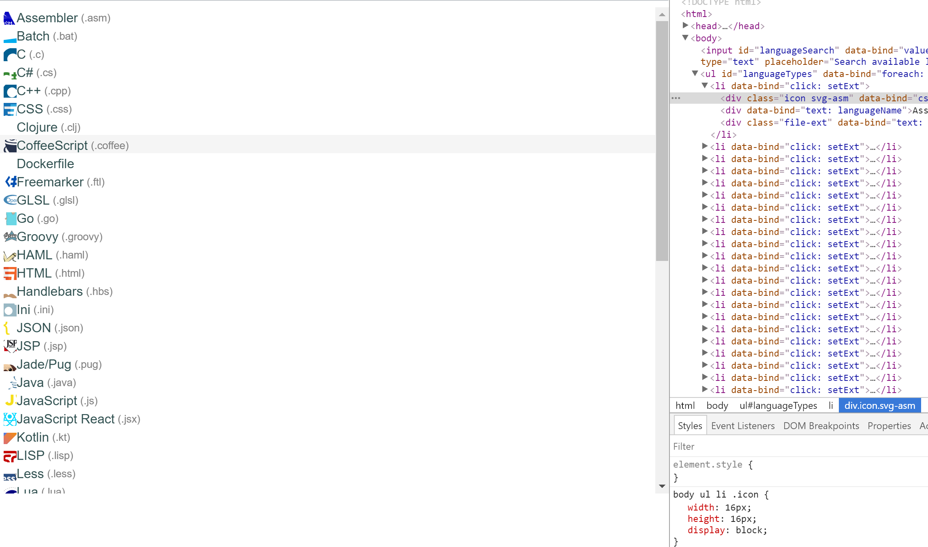This screenshot has height=547, width=928.
Task: Click ul#languageTypes in the breadcrumb bar
Action: coord(778,405)
